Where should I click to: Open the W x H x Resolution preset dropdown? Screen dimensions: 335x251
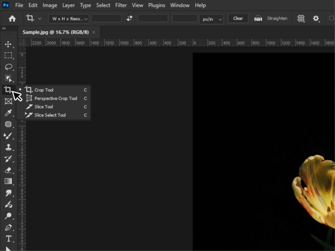tap(68, 19)
